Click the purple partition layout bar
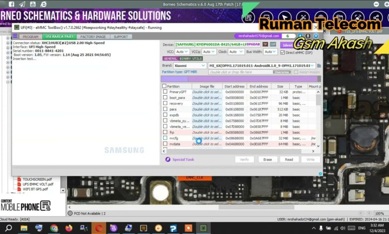389x234 pixels. pos(241,79)
